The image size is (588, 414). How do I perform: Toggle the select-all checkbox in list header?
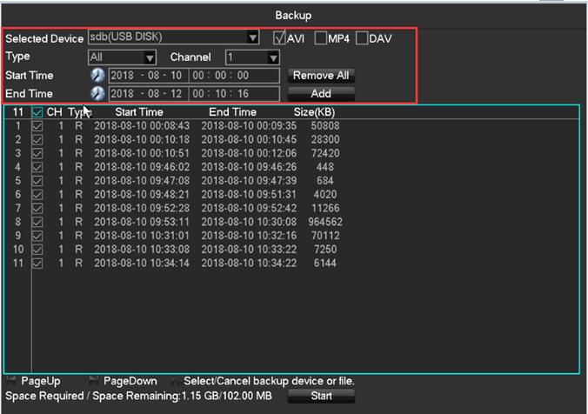coord(37,112)
